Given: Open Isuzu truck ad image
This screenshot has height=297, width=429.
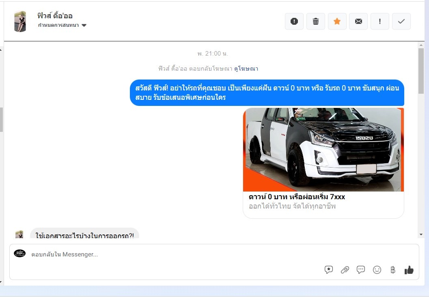Looking at the screenshot, I should (323, 150).
